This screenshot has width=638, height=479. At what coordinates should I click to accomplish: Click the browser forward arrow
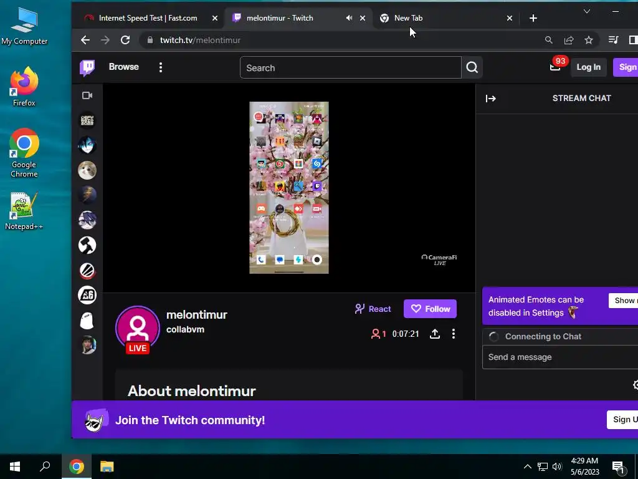(x=105, y=40)
